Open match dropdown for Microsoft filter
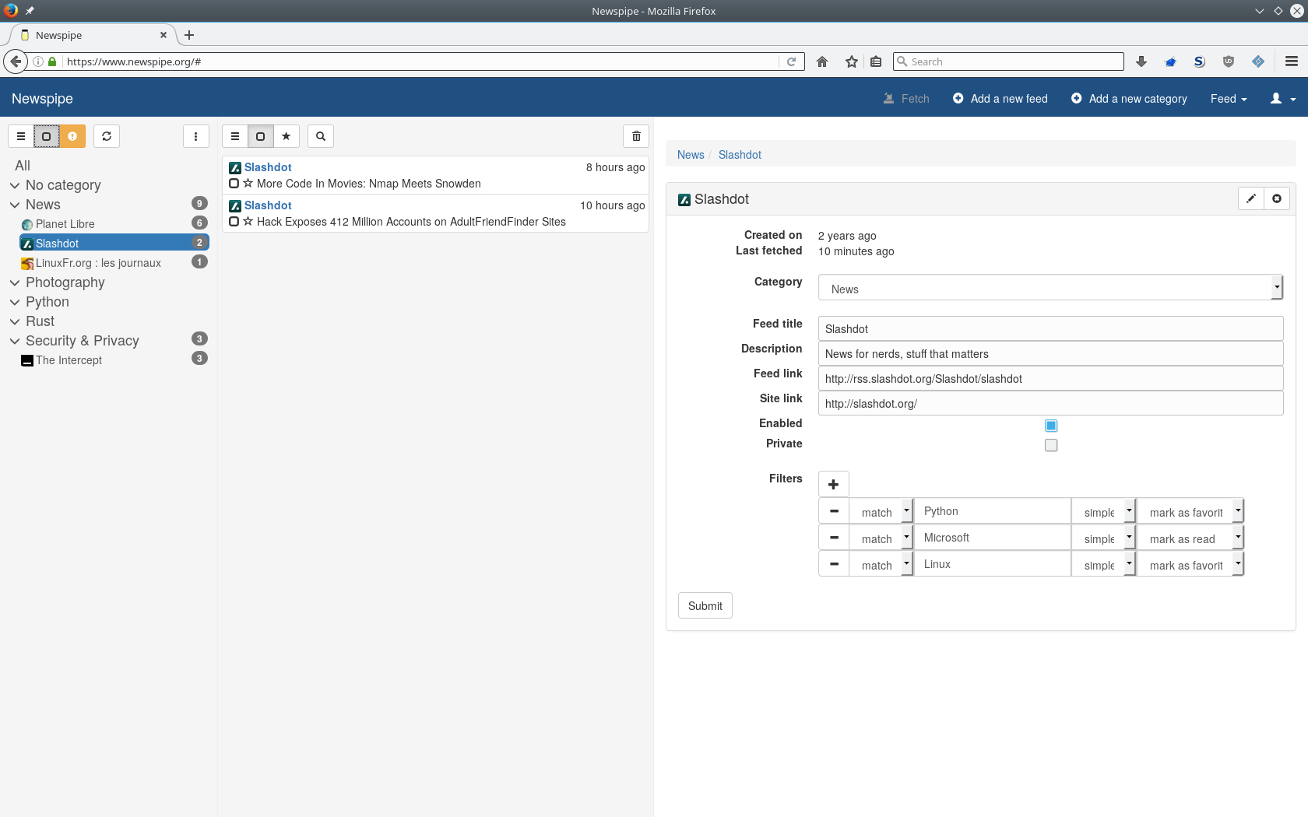The width and height of the screenshot is (1308, 817). pos(881,538)
